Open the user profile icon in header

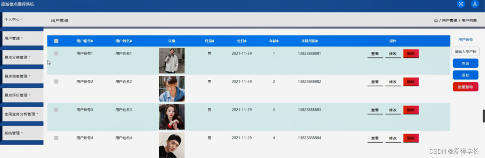[475, 4]
